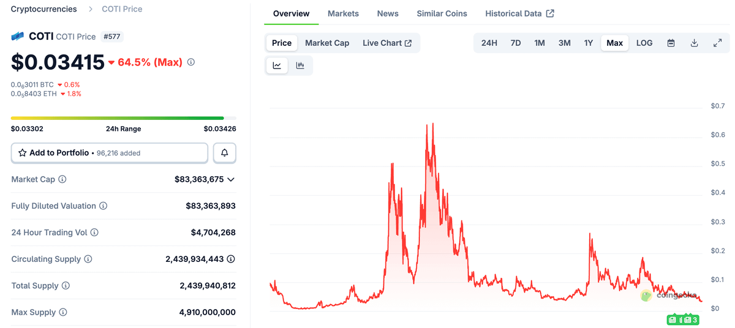
Task: Expand the Market Cap dropdown chevron
Action: coord(231,179)
